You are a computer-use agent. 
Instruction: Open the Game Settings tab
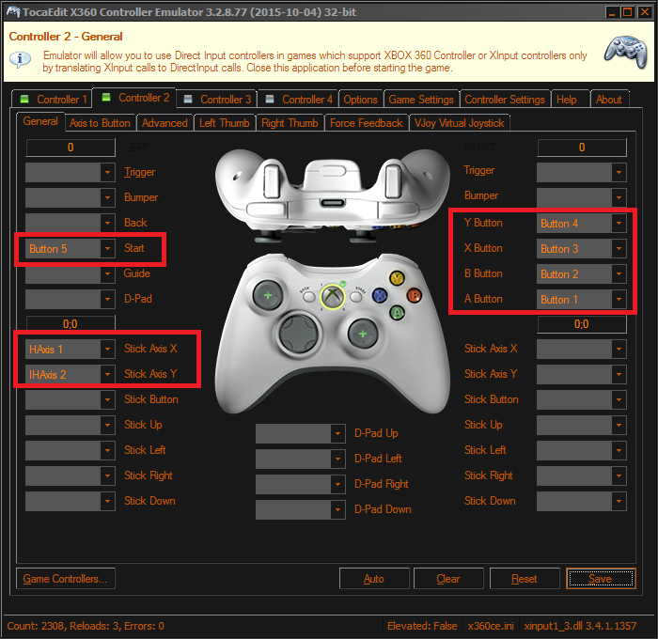coord(421,100)
